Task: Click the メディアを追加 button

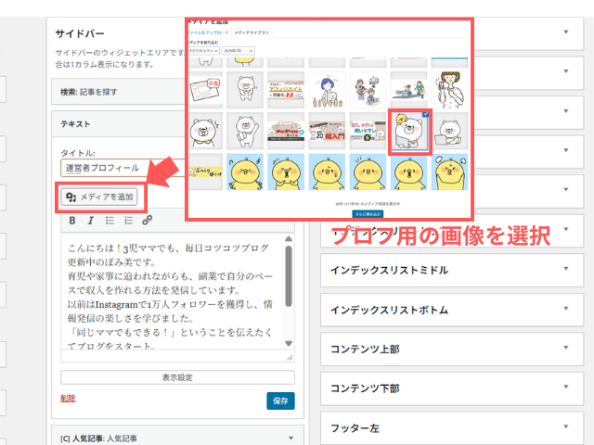Action: tap(99, 196)
